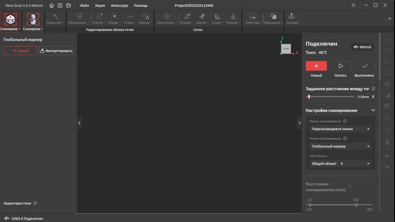Click info icon next to Режим сканирования
Image resolution: width=395 pixels, height=222 pixels.
[x=345, y=121]
